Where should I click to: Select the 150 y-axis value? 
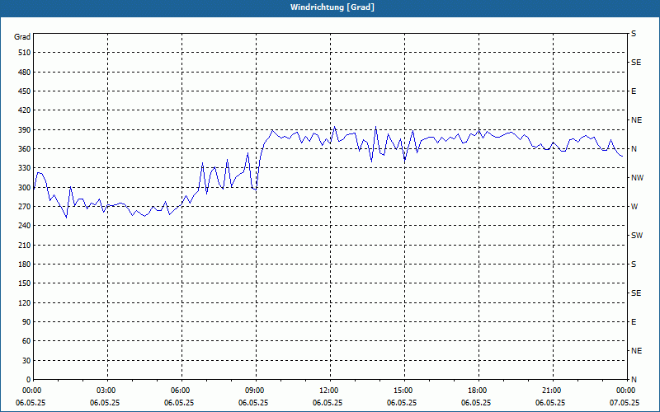click(x=25, y=283)
